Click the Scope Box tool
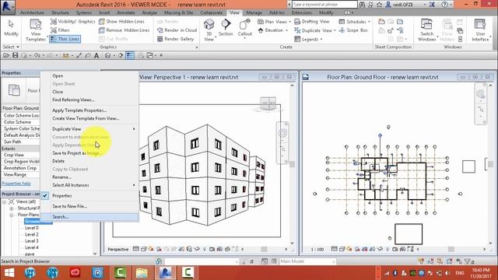 tap(353, 30)
